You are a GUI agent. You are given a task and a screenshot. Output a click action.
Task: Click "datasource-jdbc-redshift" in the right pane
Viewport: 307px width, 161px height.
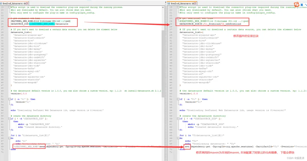pyautogui.click(x=200, y=57)
